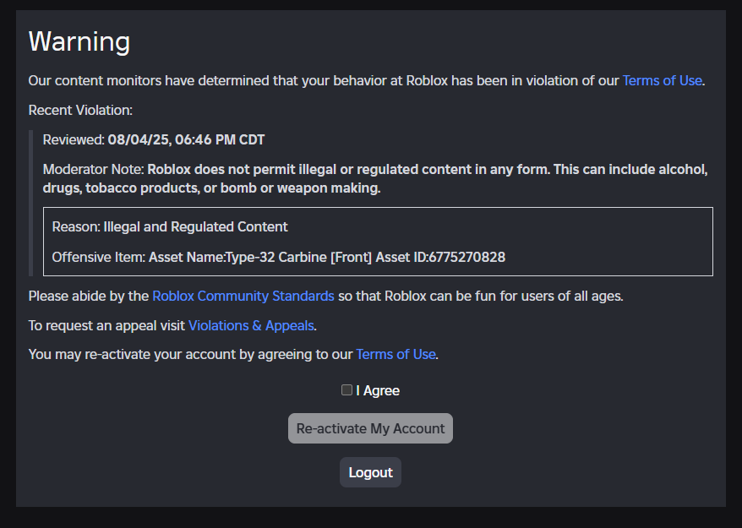This screenshot has width=742, height=528.
Task: Click the Re-activate My Account button
Action: [x=370, y=428]
